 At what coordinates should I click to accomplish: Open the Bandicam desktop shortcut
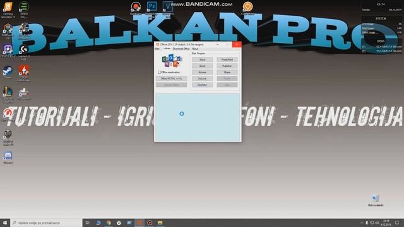tap(136, 8)
